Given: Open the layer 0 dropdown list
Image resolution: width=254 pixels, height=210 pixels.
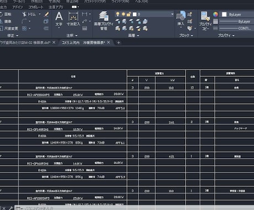Looking at the screenshot, I should (x=172, y=14).
